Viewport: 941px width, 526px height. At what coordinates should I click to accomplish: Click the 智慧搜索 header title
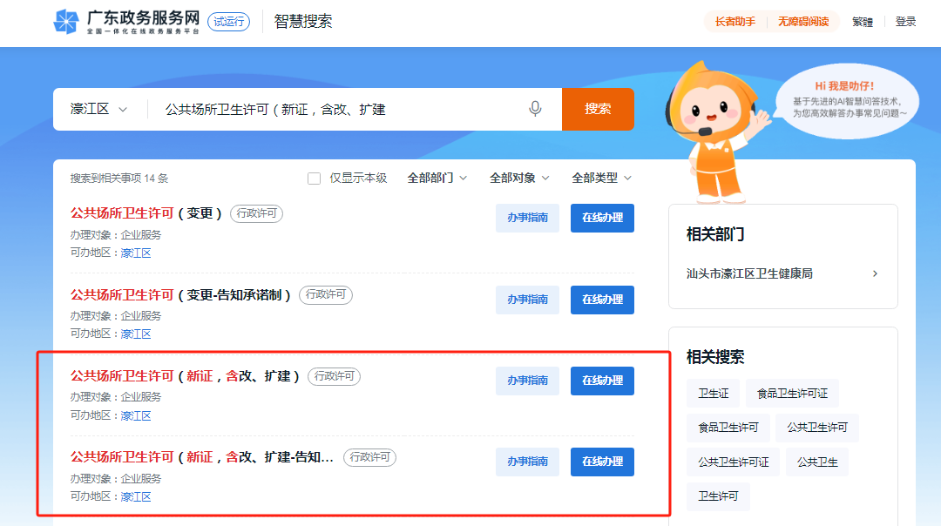point(303,22)
